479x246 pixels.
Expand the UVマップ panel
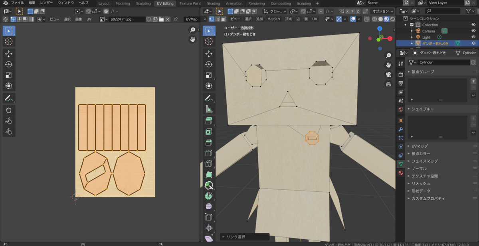(x=419, y=146)
